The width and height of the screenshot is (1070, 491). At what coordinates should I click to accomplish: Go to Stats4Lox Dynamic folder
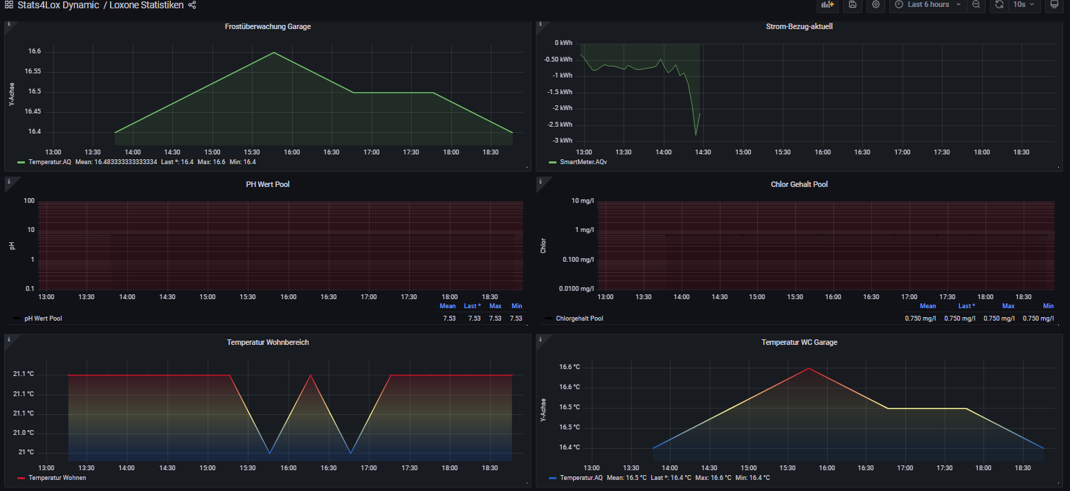pyautogui.click(x=58, y=5)
